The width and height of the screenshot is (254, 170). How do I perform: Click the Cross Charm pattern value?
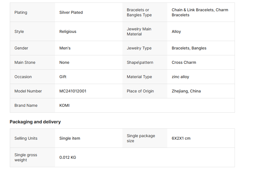(x=184, y=62)
